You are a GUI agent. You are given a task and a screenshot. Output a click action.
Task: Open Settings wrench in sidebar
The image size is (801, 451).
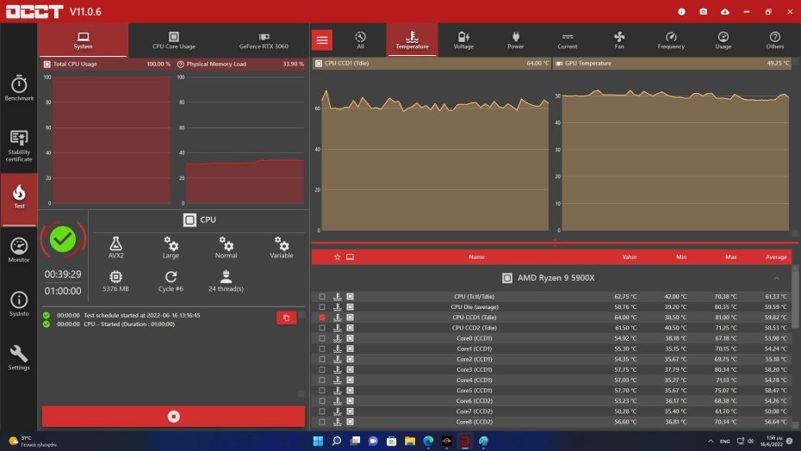pyautogui.click(x=19, y=357)
